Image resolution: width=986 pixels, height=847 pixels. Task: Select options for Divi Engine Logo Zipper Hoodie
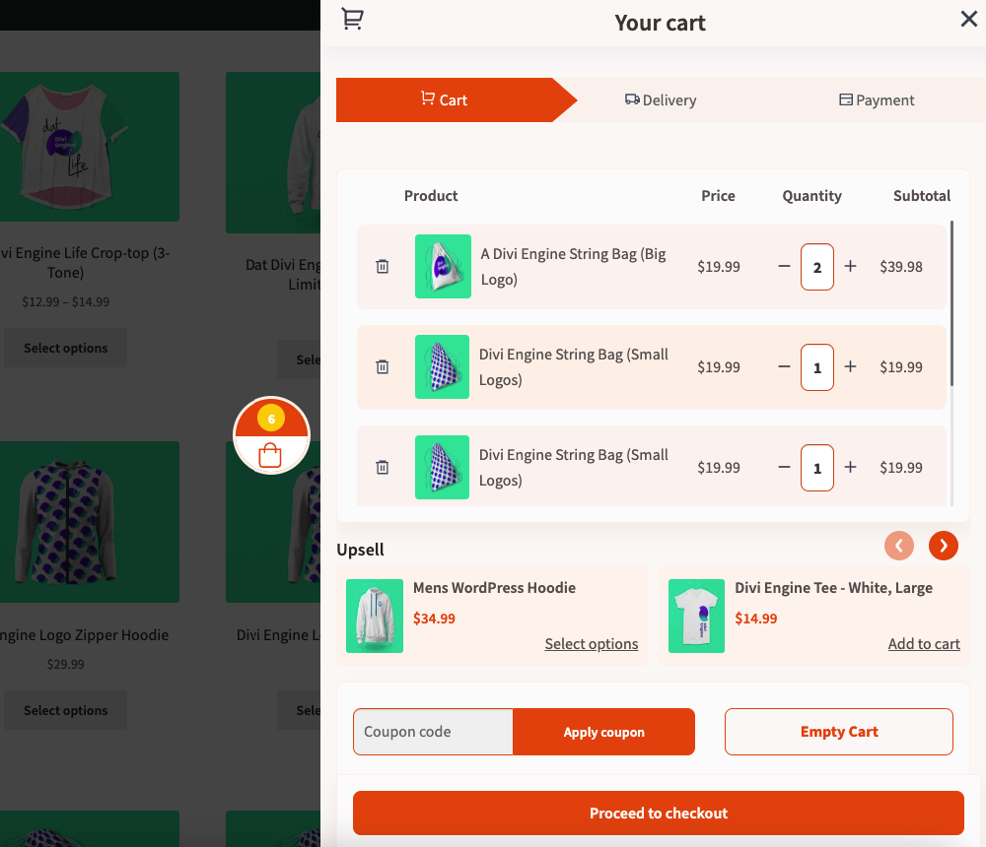(65, 710)
